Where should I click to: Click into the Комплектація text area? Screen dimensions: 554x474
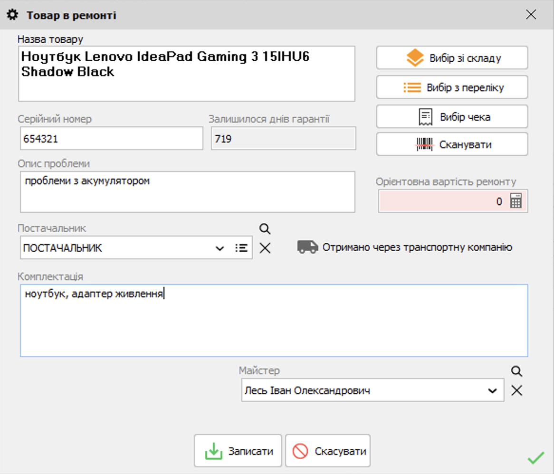pos(274,321)
